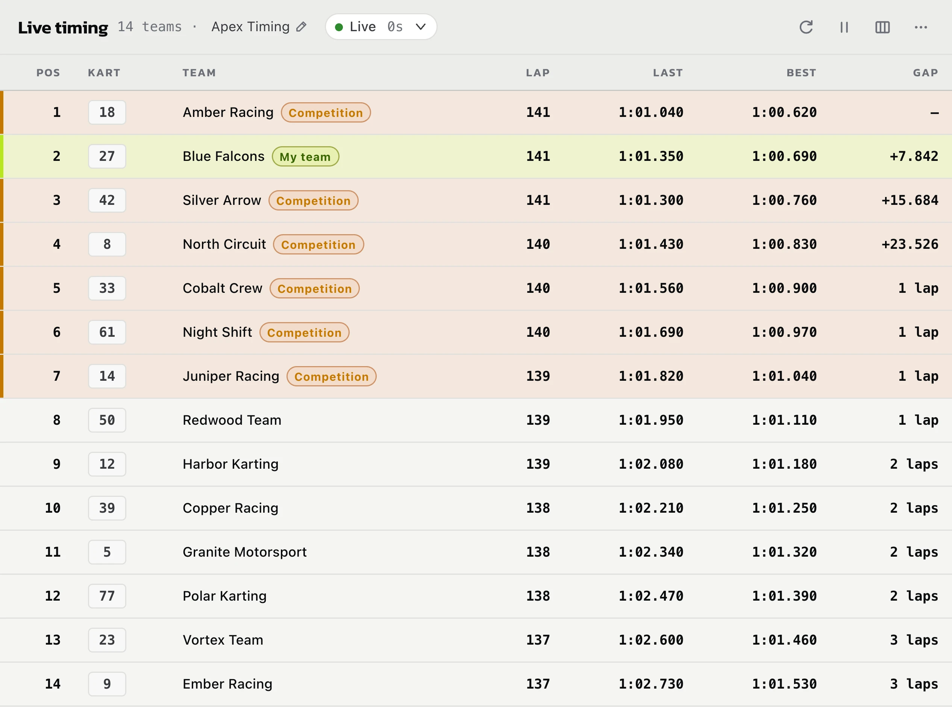Select kart number 42 badge
This screenshot has height=707, width=952.
click(x=107, y=200)
